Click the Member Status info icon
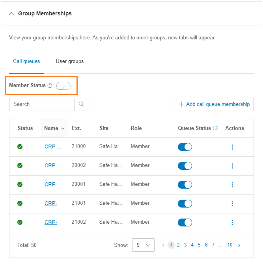The height and width of the screenshot is (267, 263). point(50,85)
